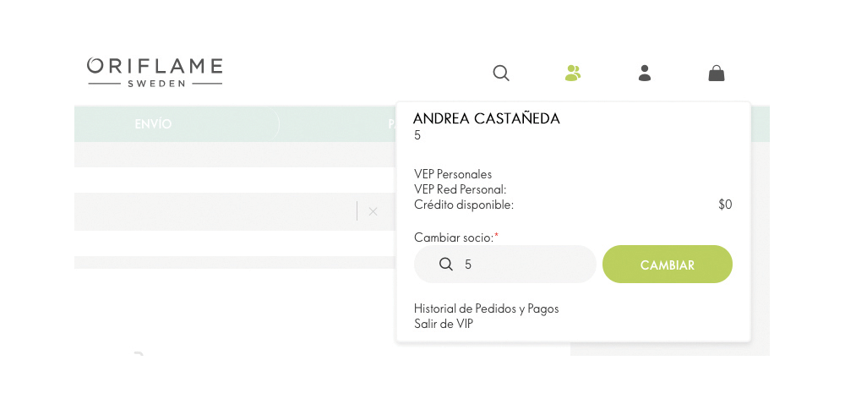Click magnifier icon inside Cambiar socio field
Image resolution: width=845 pixels, height=404 pixels.
point(445,265)
